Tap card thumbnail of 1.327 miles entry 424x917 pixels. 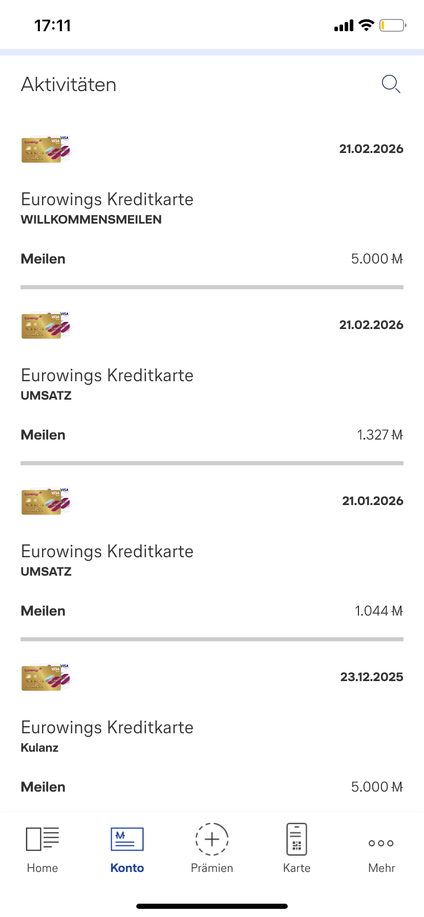pos(46,325)
